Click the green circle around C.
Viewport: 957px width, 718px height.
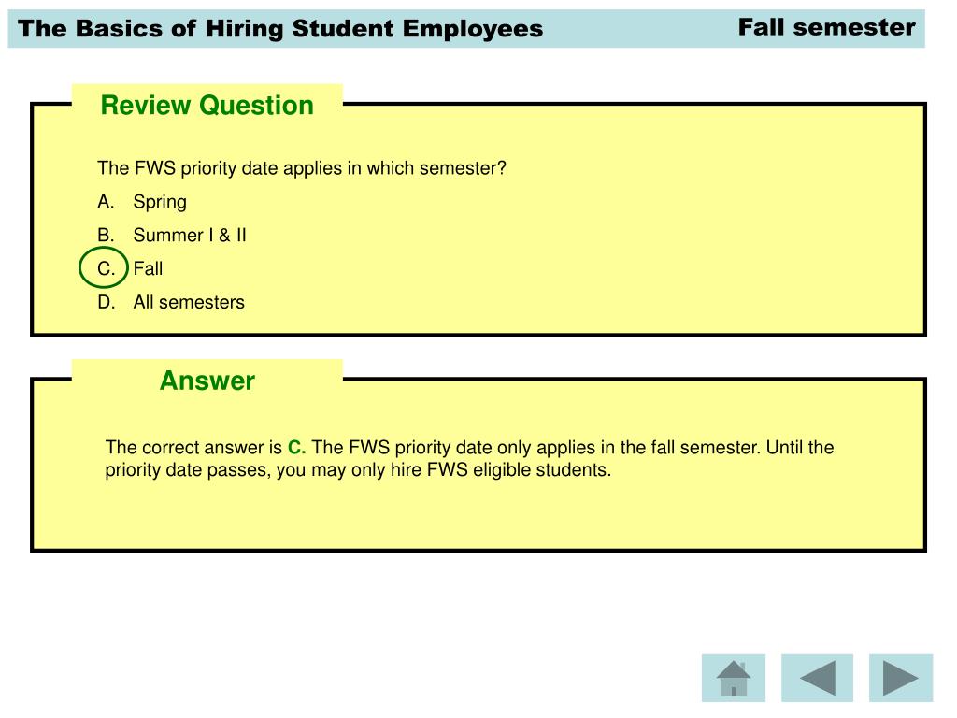click(103, 267)
